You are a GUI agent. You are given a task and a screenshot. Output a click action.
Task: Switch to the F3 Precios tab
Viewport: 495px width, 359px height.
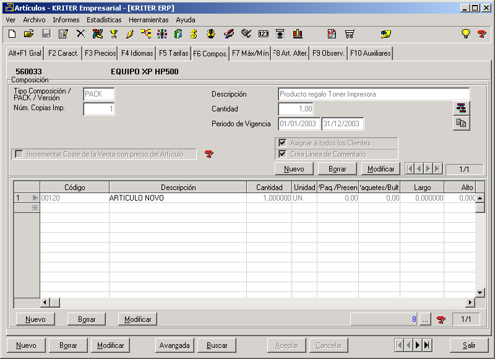click(100, 53)
